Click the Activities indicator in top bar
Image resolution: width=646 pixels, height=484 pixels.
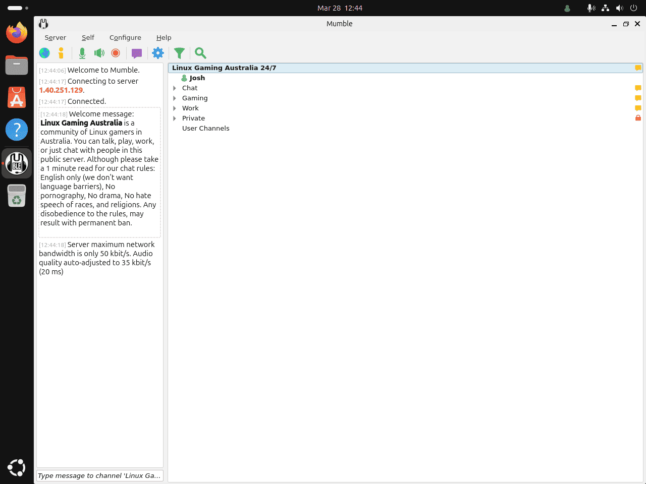click(18, 8)
